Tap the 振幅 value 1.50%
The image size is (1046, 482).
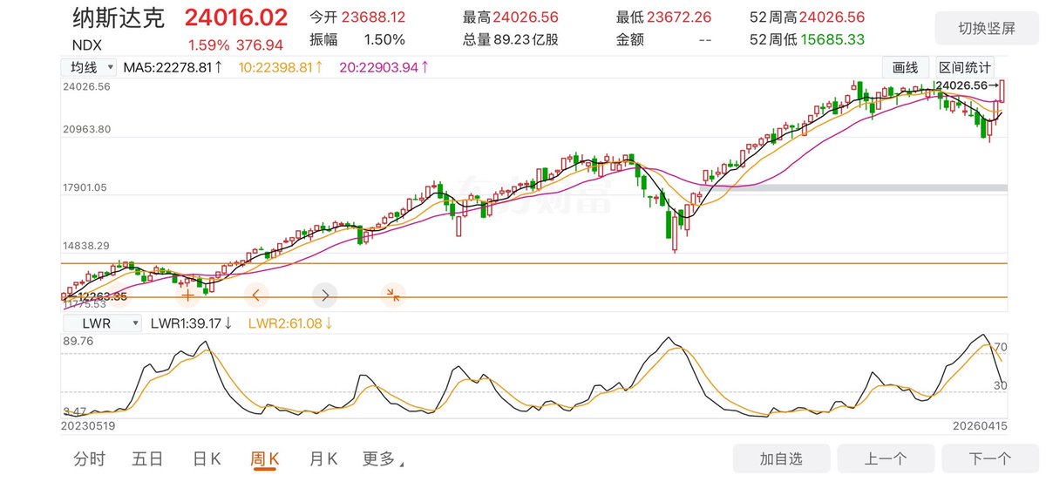[x=384, y=39]
